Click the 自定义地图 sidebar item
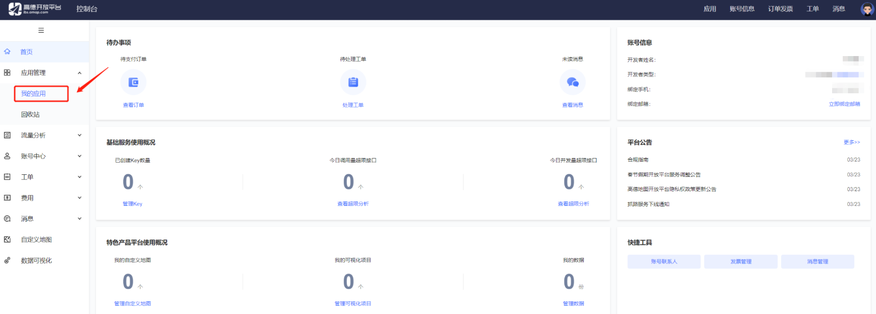 [36, 240]
